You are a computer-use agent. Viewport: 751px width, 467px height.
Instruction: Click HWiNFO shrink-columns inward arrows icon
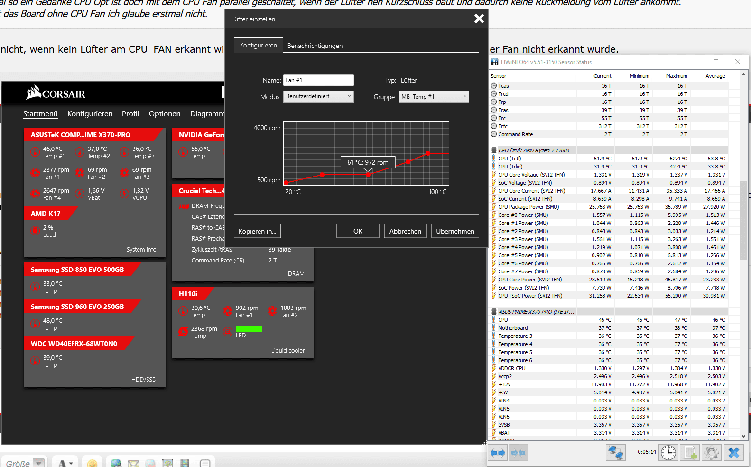click(x=518, y=453)
